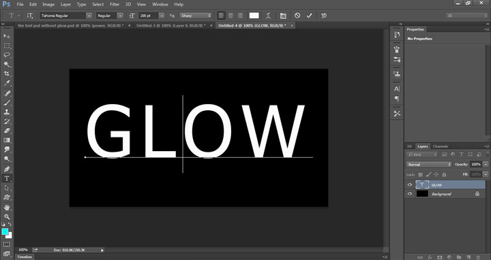
Task: Open the 200 pt font size dropdown
Action: (162, 16)
